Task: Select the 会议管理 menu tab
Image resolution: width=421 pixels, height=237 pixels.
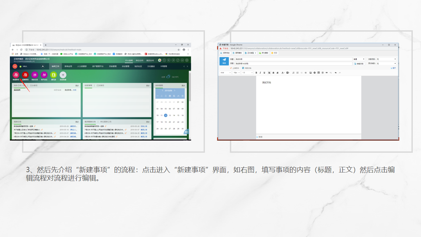Action: click(x=125, y=66)
